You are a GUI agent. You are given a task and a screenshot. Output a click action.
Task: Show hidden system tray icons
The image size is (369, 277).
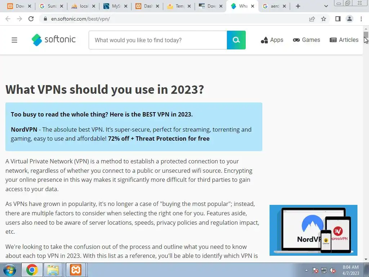[306, 270]
